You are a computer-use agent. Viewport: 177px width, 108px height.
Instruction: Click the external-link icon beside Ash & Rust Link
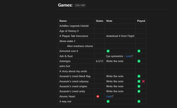click(132, 56)
